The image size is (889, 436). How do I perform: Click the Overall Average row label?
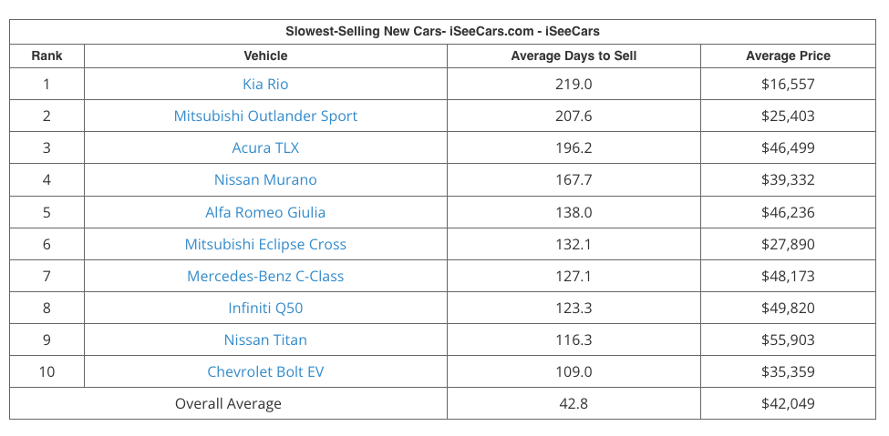pyautogui.click(x=228, y=403)
